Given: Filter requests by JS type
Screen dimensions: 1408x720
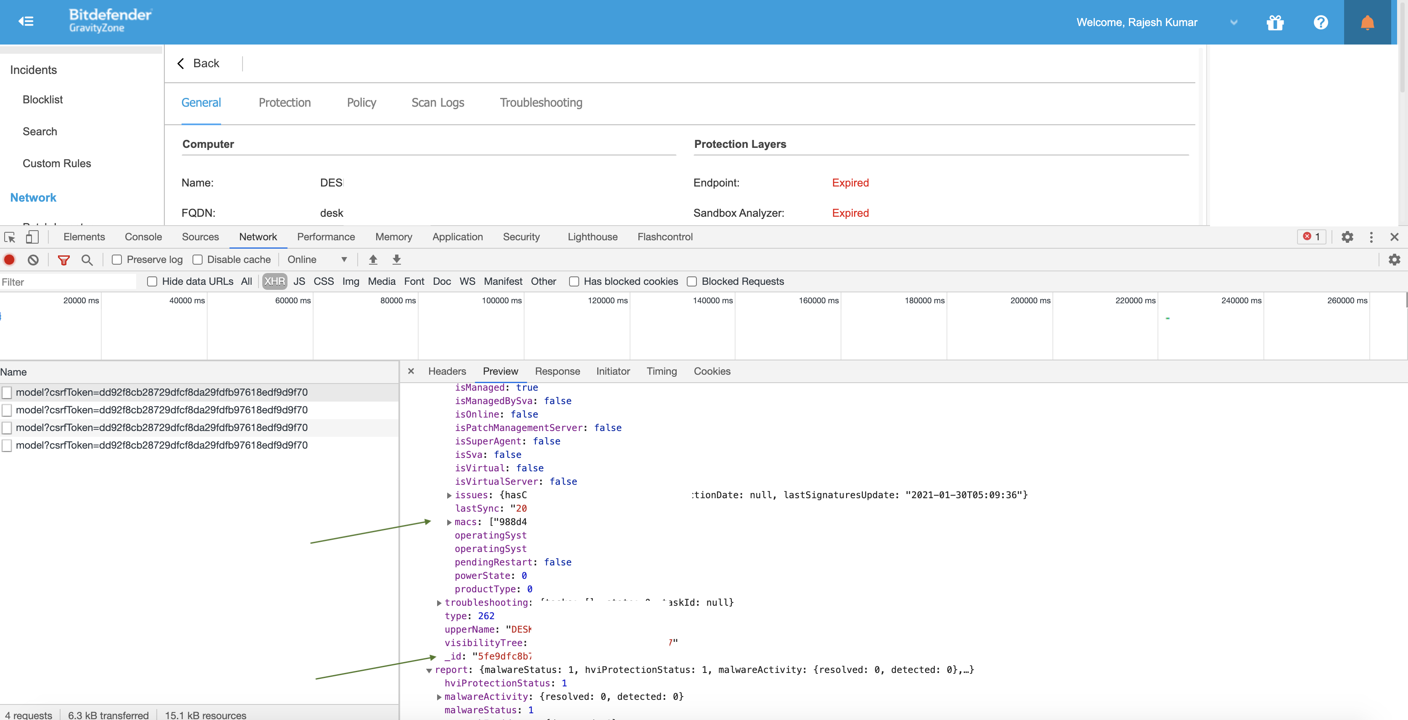Looking at the screenshot, I should pos(299,282).
